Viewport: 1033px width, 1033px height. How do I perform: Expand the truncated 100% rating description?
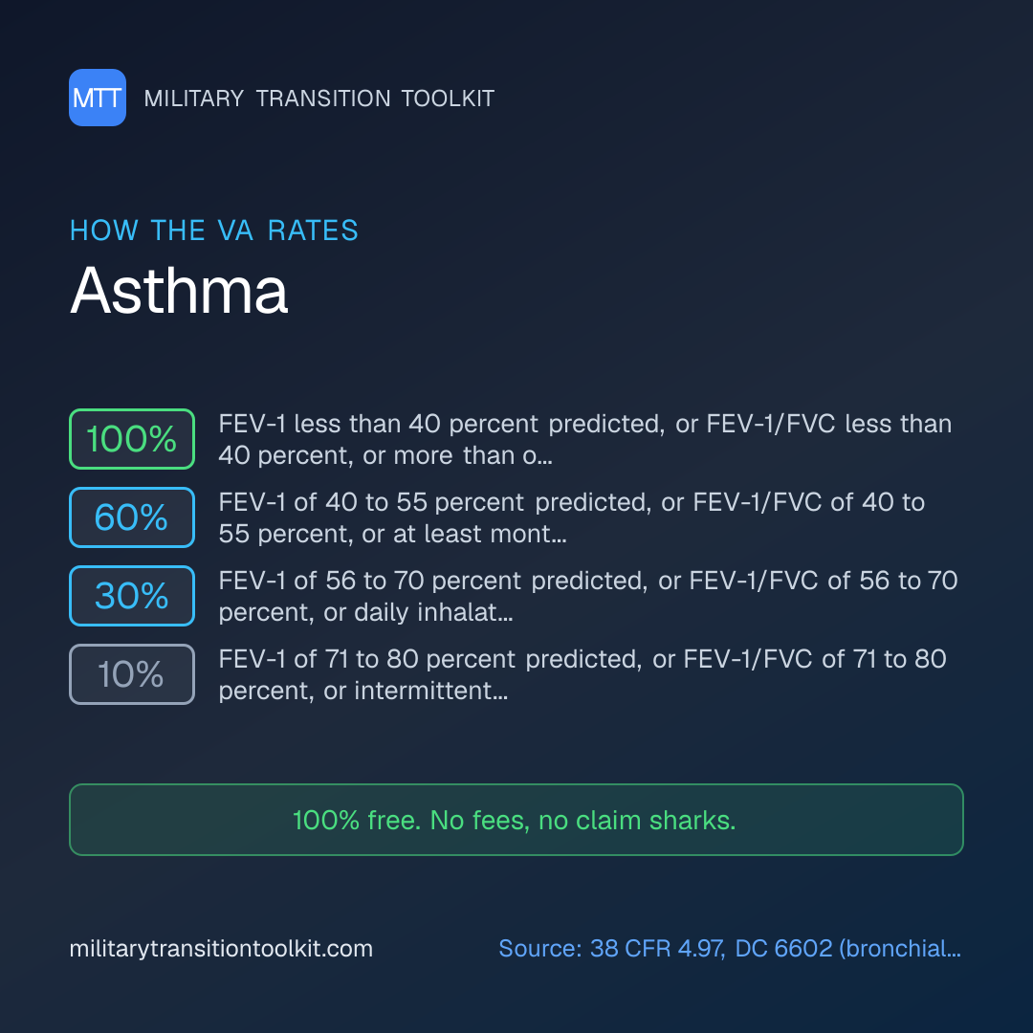(x=585, y=439)
